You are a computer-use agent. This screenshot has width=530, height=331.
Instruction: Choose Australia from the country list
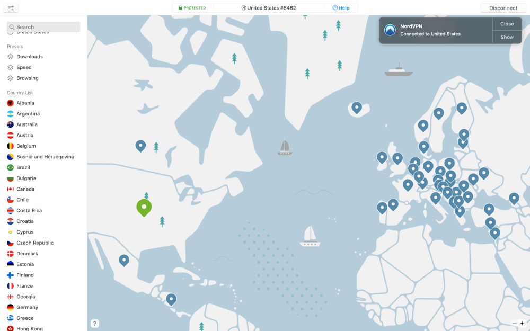27,124
